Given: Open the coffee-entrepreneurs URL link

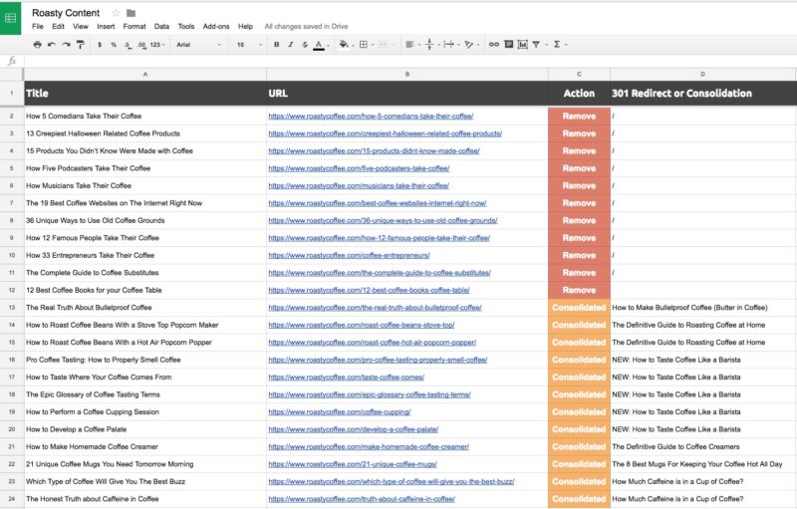Looking at the screenshot, I should coord(350,256).
